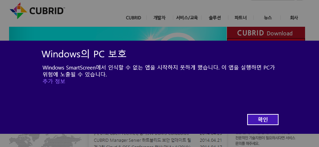Click the CUBRID Download banner button
This screenshot has height=147, width=319.
[266, 33]
